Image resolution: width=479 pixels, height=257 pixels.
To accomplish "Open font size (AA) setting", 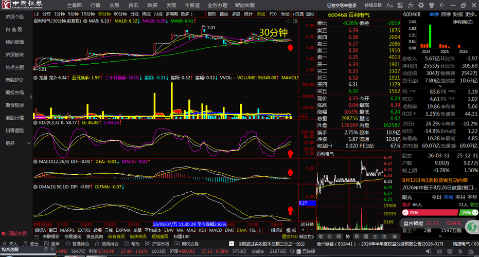I will (x=389, y=5).
